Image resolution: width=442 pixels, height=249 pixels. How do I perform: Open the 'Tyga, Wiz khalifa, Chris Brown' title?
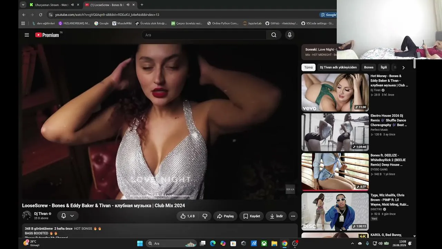click(390, 200)
